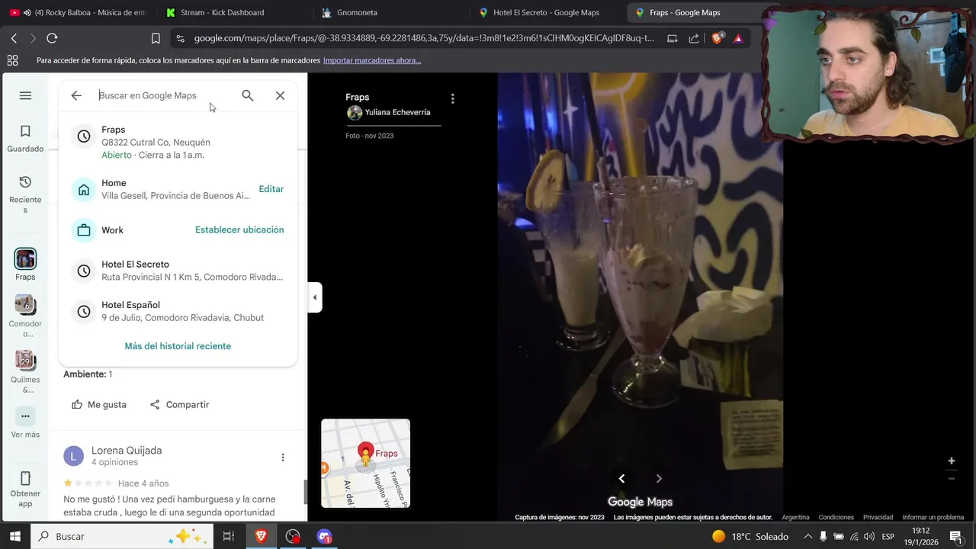Click the bookmark icon in toolbar
The width and height of the screenshot is (976, 549).
(156, 38)
